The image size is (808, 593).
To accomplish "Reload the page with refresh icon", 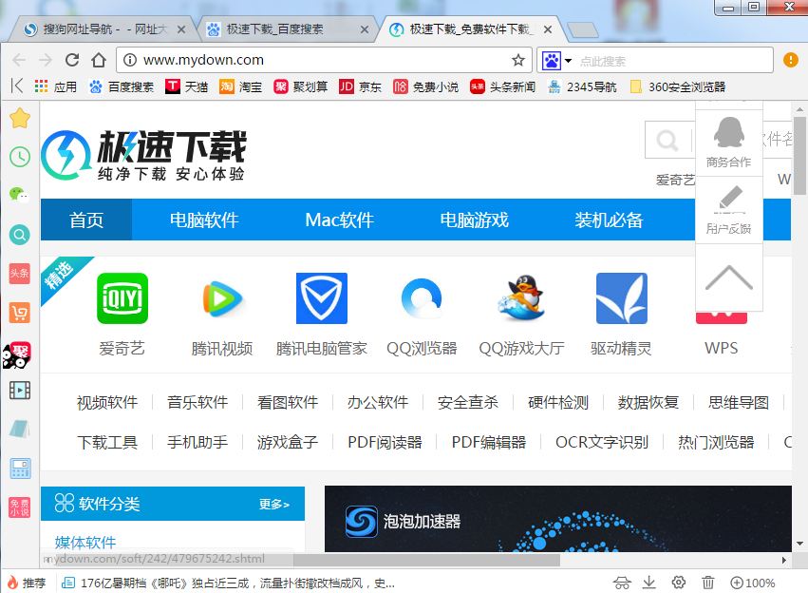I will click(72, 60).
